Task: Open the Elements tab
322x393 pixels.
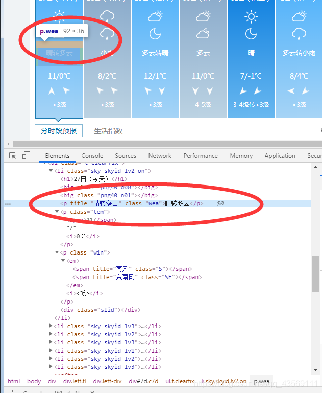Action: pos(57,156)
